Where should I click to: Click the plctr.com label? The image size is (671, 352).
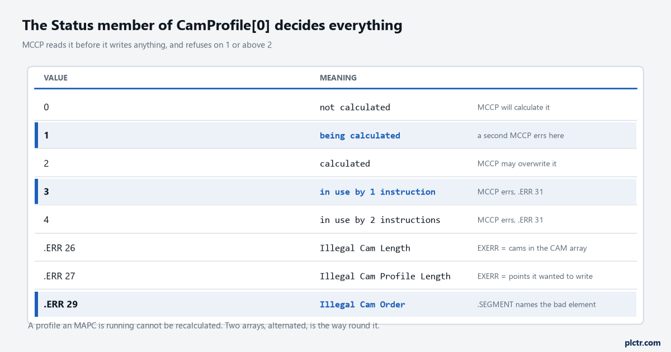click(642, 343)
